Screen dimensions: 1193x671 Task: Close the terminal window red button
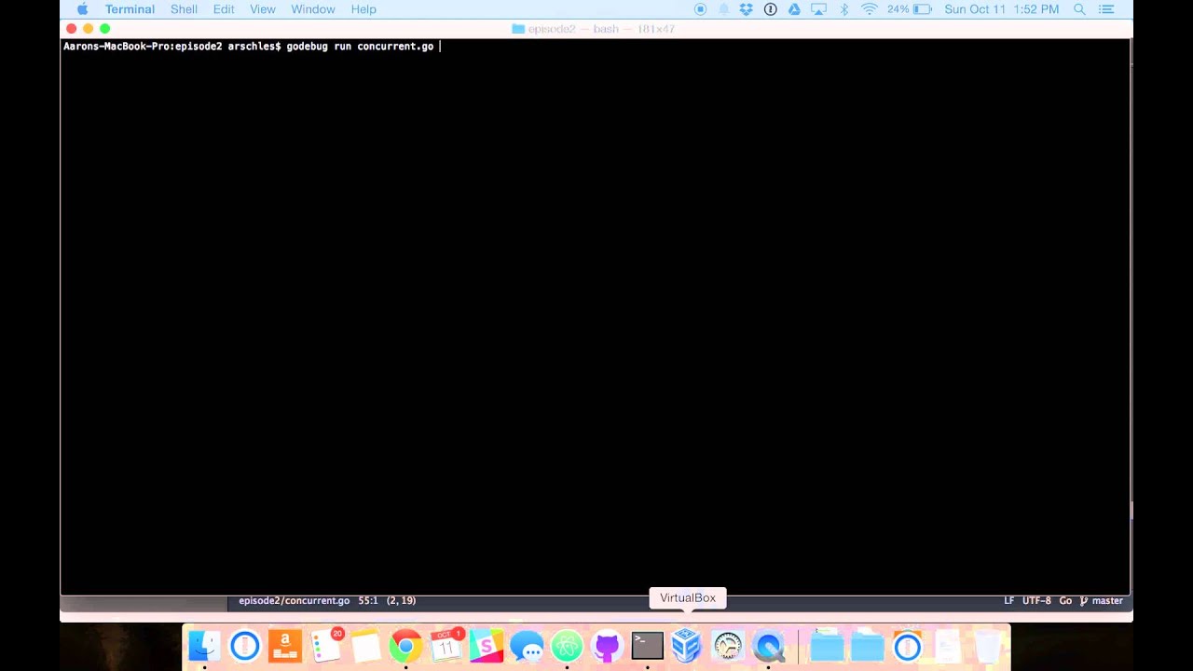(x=71, y=29)
